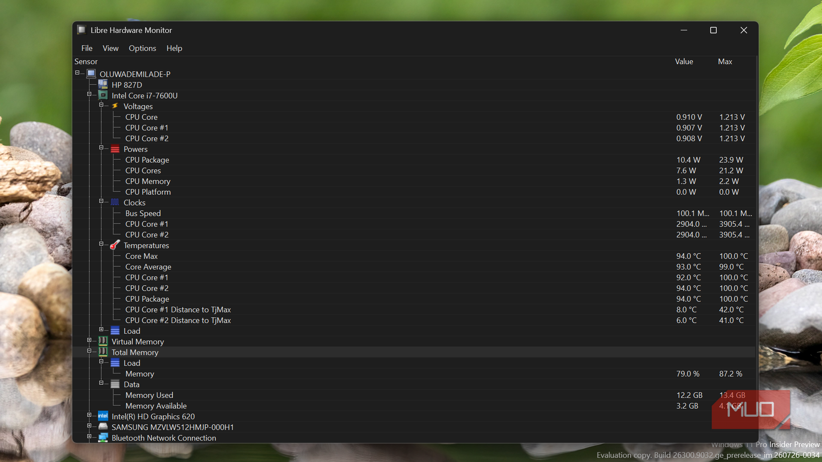Screen dimensions: 822x462
Task: Collapse the Temperatures group
Action: pos(101,244)
